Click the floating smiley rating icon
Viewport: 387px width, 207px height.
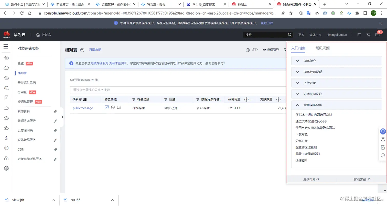tap(383, 155)
